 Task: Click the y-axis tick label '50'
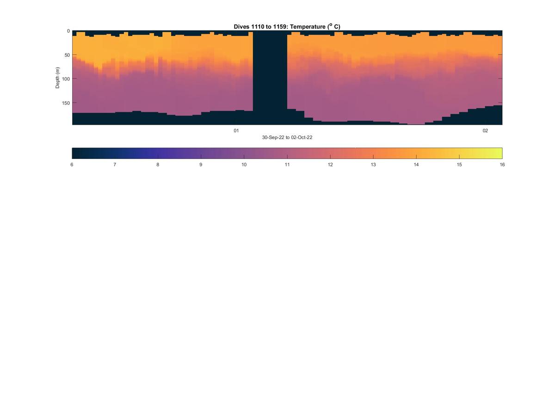pos(67,55)
